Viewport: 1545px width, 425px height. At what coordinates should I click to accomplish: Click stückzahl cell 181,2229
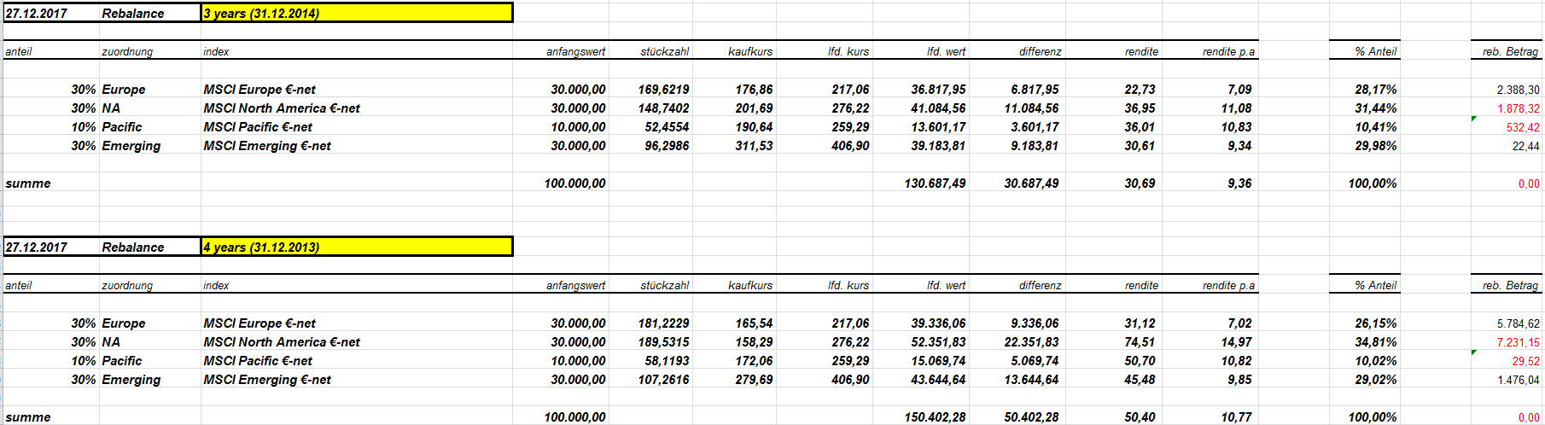coord(663,323)
